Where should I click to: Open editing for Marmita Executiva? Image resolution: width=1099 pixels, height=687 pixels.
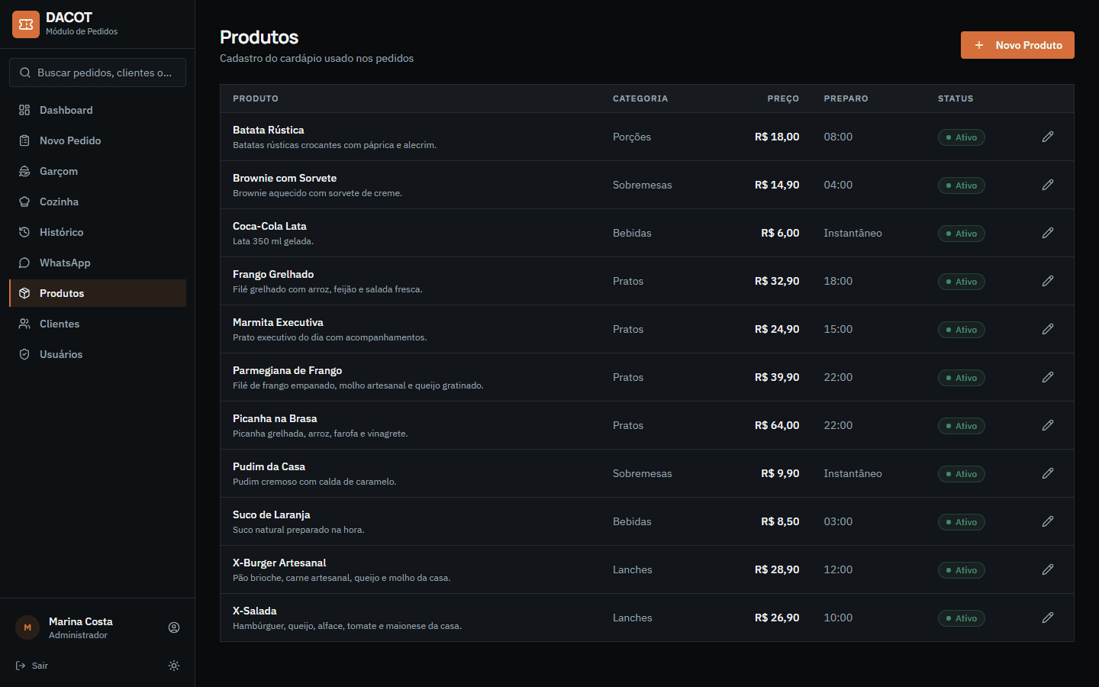point(1048,329)
